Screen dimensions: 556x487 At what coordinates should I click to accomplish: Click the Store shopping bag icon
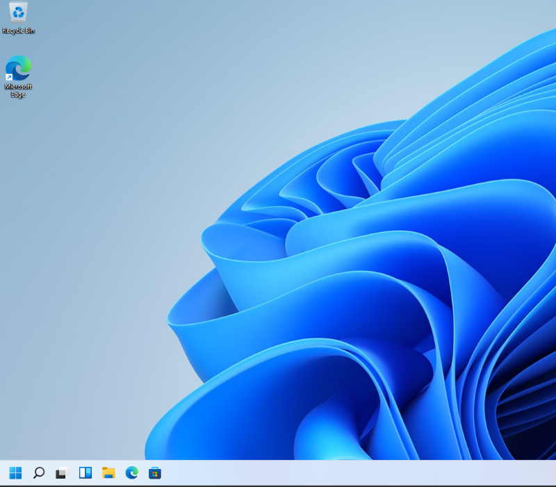pos(154,472)
